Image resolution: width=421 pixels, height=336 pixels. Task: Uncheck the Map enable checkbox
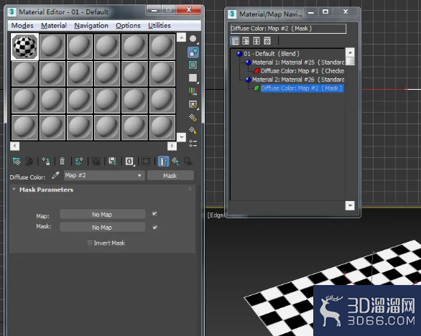[x=154, y=214]
